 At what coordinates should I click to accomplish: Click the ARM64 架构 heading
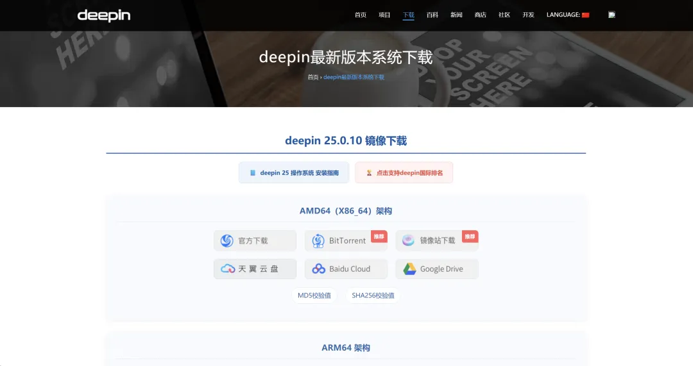tap(346, 347)
